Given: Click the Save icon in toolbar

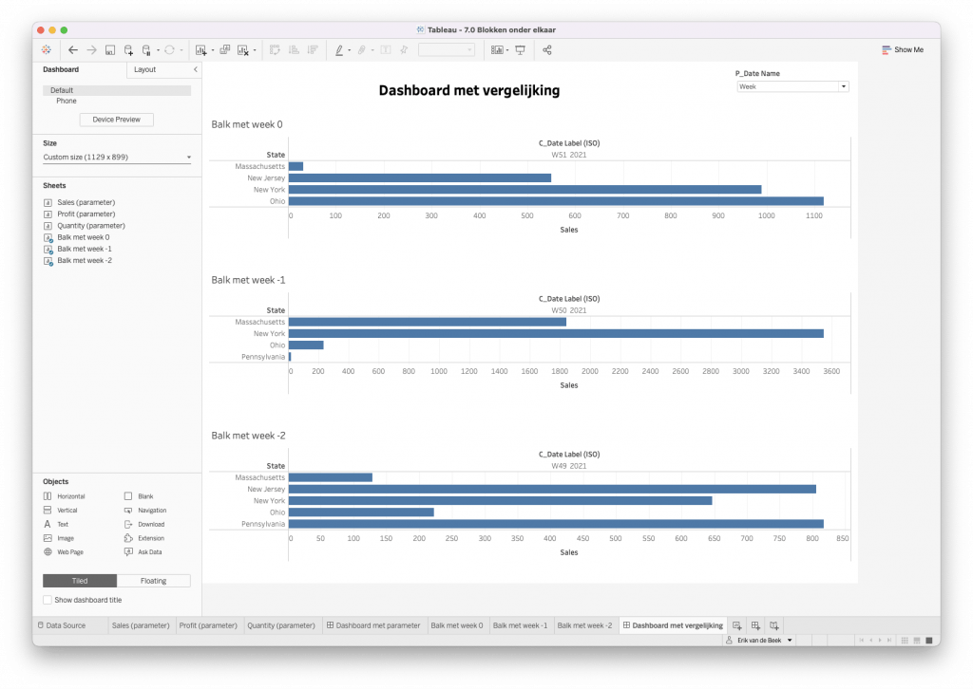Looking at the screenshot, I should point(110,49).
